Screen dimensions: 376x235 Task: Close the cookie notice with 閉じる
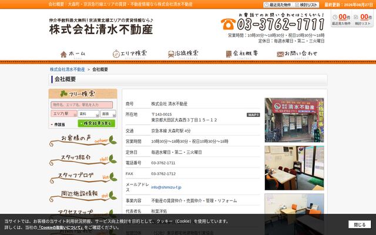click(x=360, y=224)
